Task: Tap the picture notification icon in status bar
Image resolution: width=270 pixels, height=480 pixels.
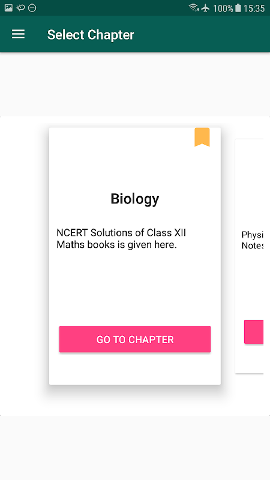Action: point(8,8)
